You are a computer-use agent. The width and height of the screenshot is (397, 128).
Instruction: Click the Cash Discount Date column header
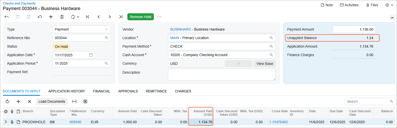coord(361,113)
